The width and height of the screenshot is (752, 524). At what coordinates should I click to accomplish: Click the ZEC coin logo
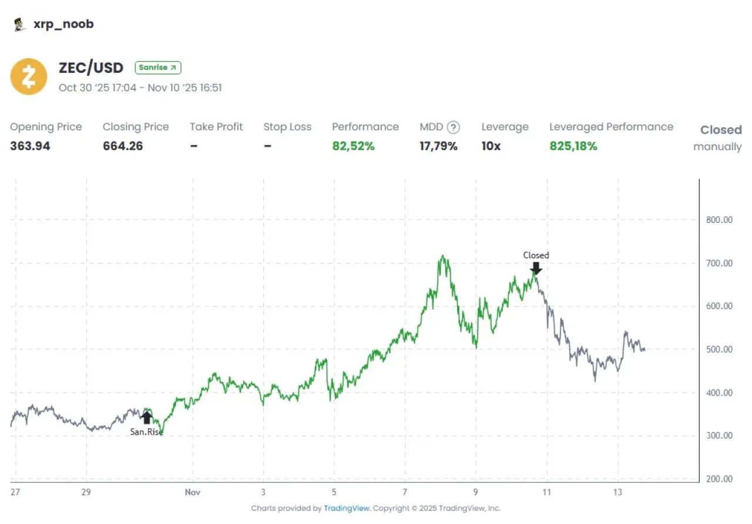tap(29, 76)
